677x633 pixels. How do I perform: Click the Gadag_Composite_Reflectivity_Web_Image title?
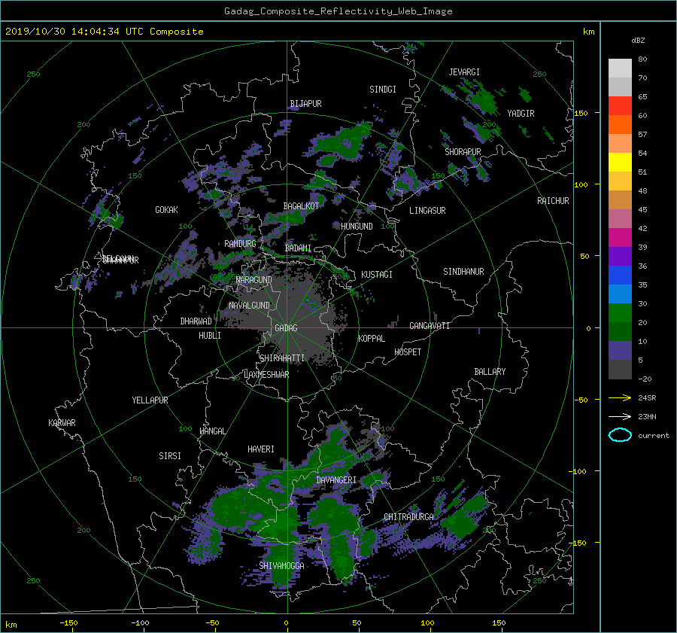click(x=338, y=11)
